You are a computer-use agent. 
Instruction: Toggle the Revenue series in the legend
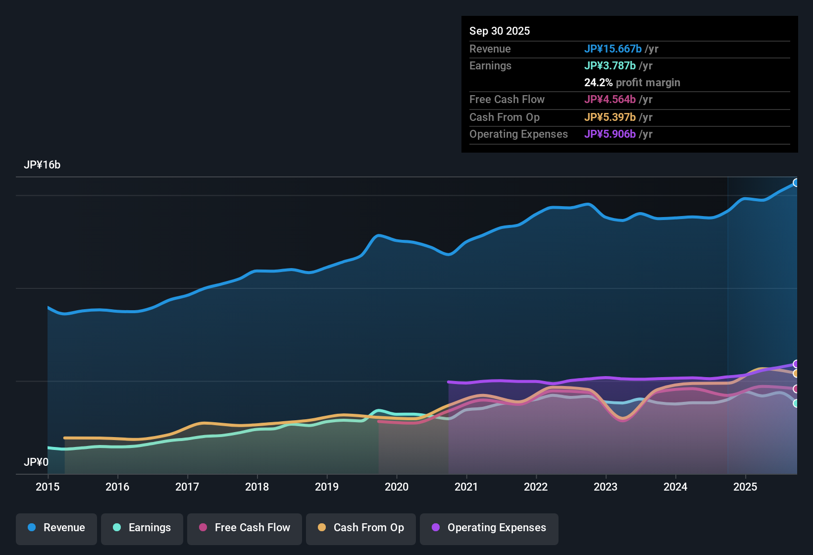click(56, 528)
